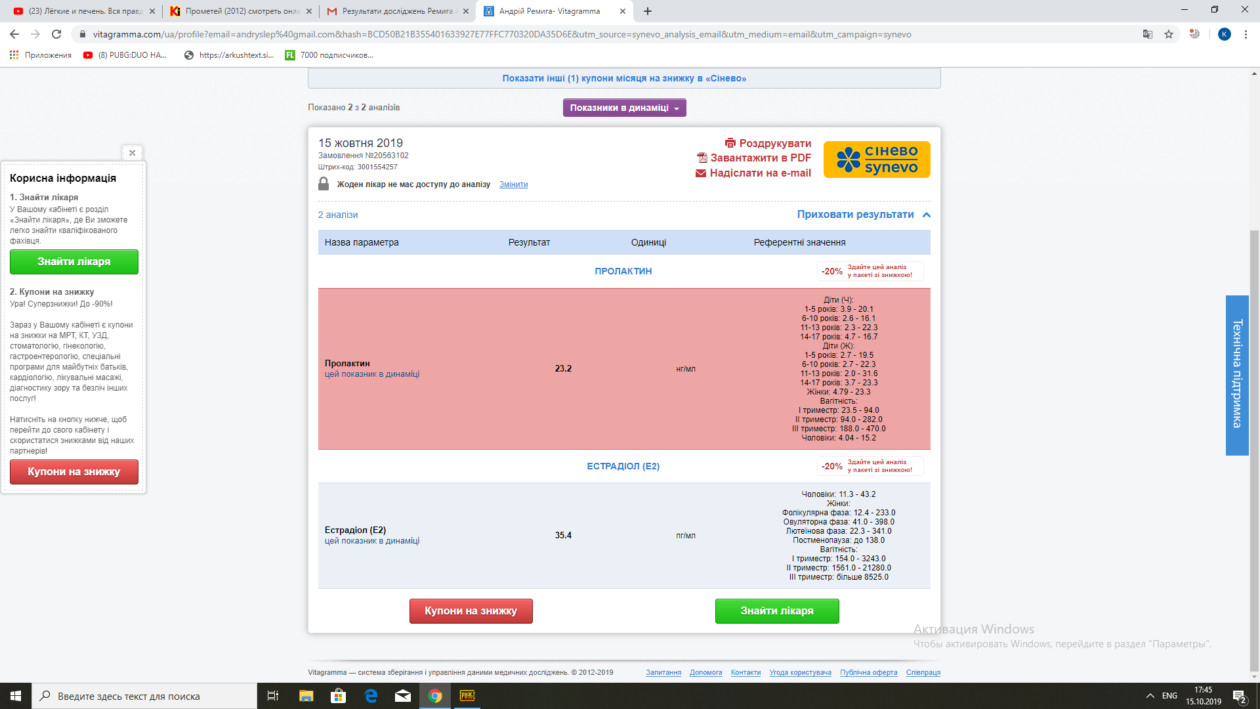Screen dimensions: 1260x709
Task: Expand Показати інші купони місяця bar
Action: (623, 78)
